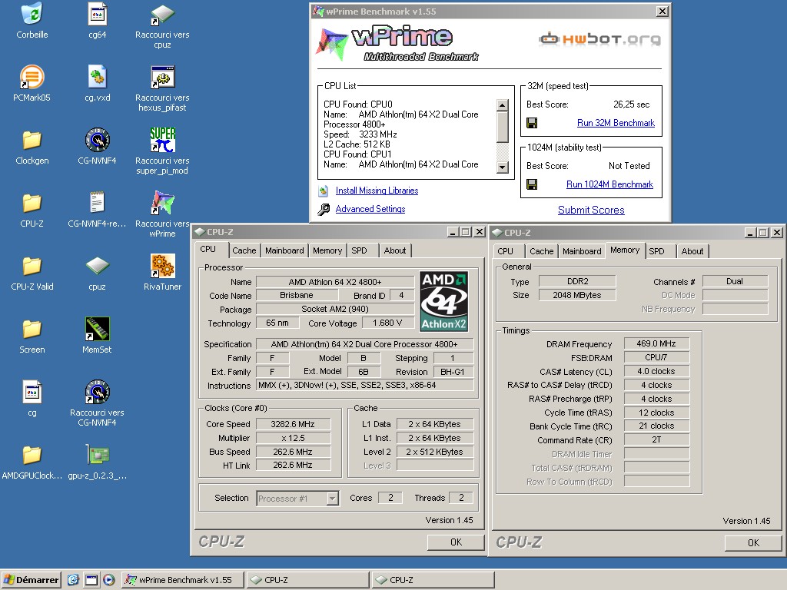Click the first CPU-Z taskbar button

click(x=307, y=580)
